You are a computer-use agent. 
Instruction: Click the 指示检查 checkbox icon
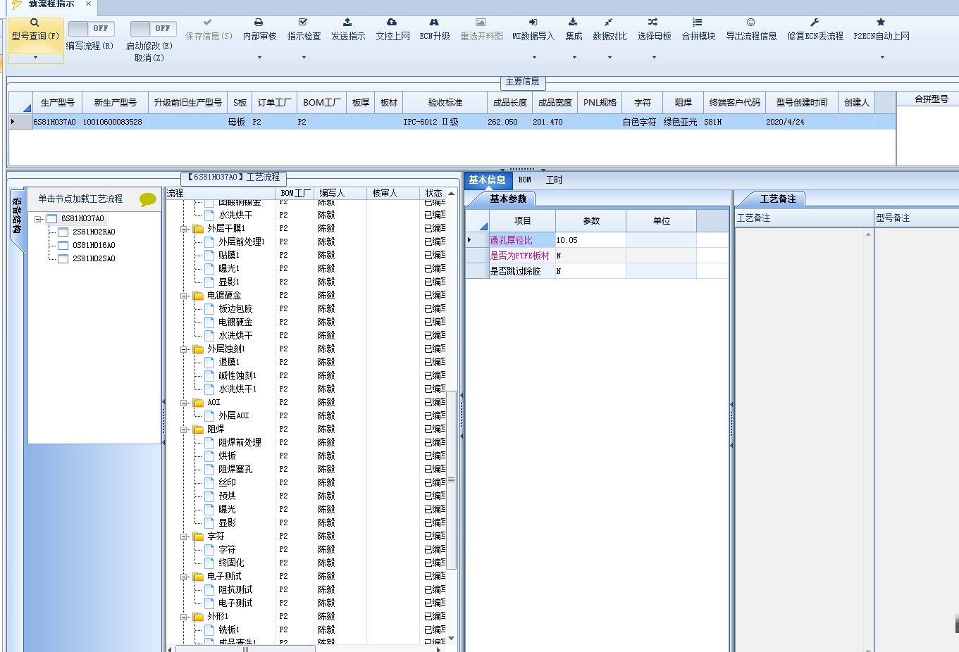pyautogui.click(x=303, y=23)
